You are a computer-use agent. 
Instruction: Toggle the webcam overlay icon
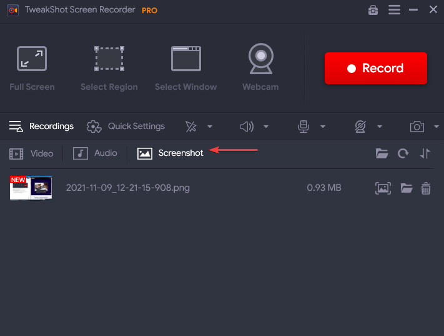[360, 127]
